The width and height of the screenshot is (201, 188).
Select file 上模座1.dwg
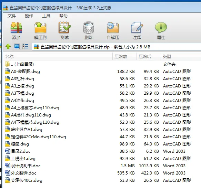pyautogui.click(x=102, y=158)
